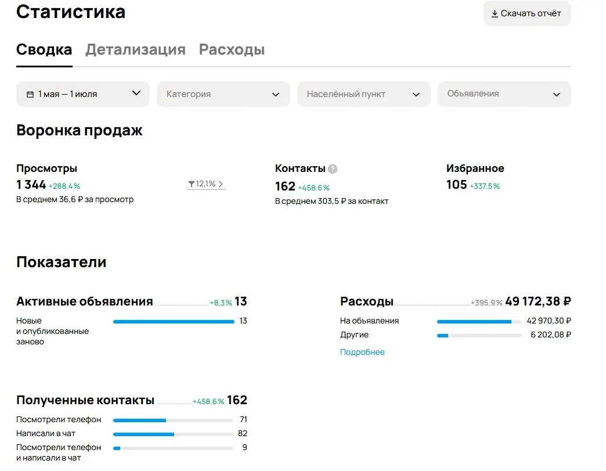
Task: Click the Активные объявления heading
Action: pos(85,301)
